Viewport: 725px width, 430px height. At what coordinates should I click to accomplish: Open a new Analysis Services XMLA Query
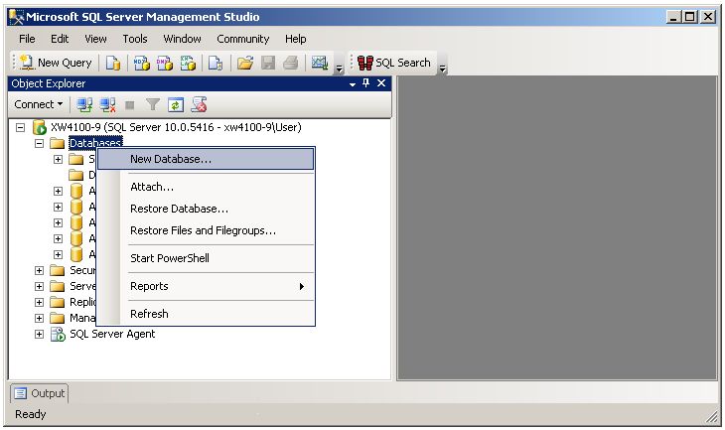click(188, 63)
